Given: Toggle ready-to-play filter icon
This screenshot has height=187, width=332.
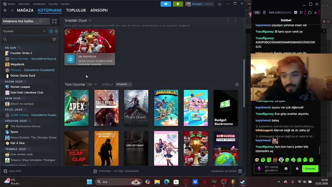Looking at the screenshot, I should 56,31.
